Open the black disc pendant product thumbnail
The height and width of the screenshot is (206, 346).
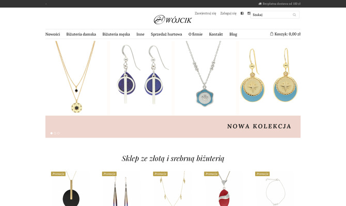pyautogui.click(x=71, y=188)
